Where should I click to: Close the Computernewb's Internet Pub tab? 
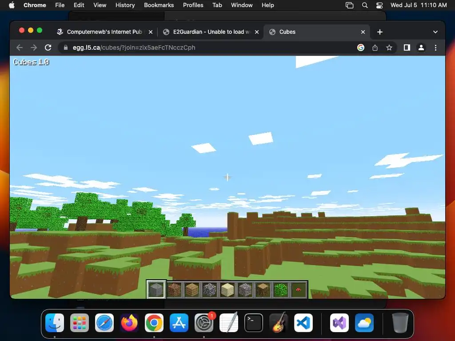click(x=151, y=32)
